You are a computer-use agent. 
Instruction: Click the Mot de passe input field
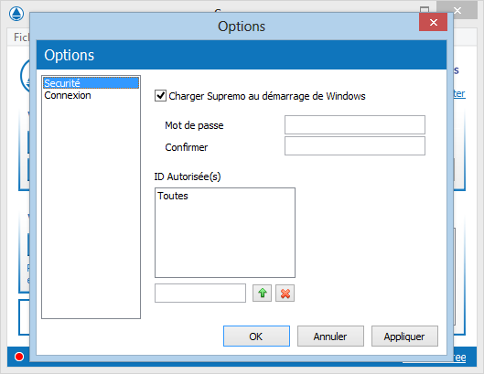point(355,124)
